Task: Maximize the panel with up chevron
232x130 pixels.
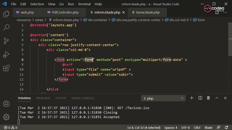Action: point(217,98)
